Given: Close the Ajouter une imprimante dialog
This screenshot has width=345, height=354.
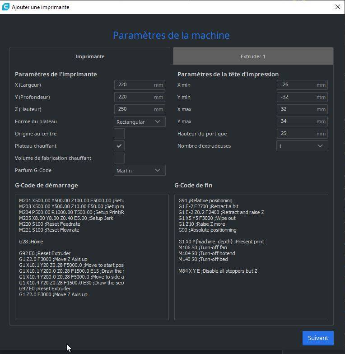Looking at the screenshot, I should [338, 7].
